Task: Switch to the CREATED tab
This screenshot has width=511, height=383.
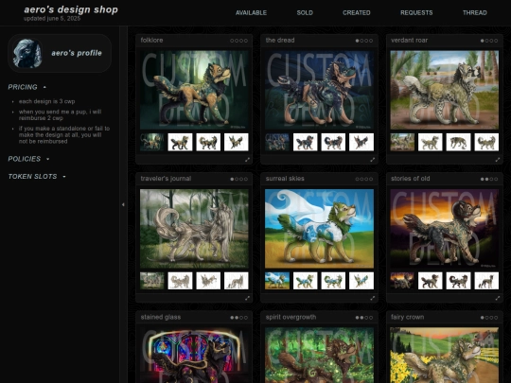Action: [357, 12]
